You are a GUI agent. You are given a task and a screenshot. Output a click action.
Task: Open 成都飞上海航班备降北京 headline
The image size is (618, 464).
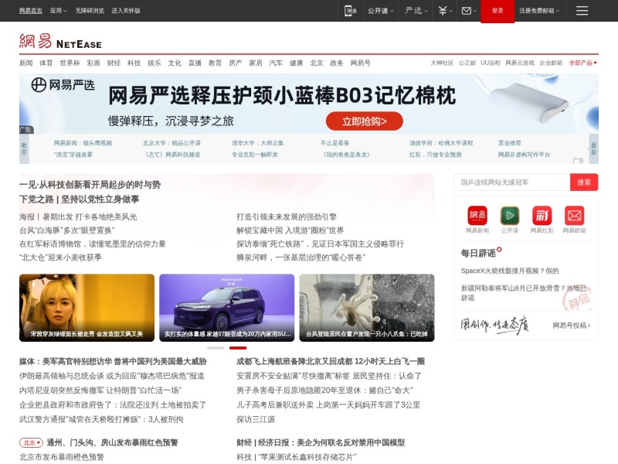pos(331,361)
